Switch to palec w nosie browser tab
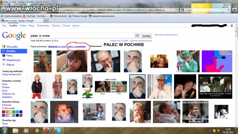 (22, 21)
